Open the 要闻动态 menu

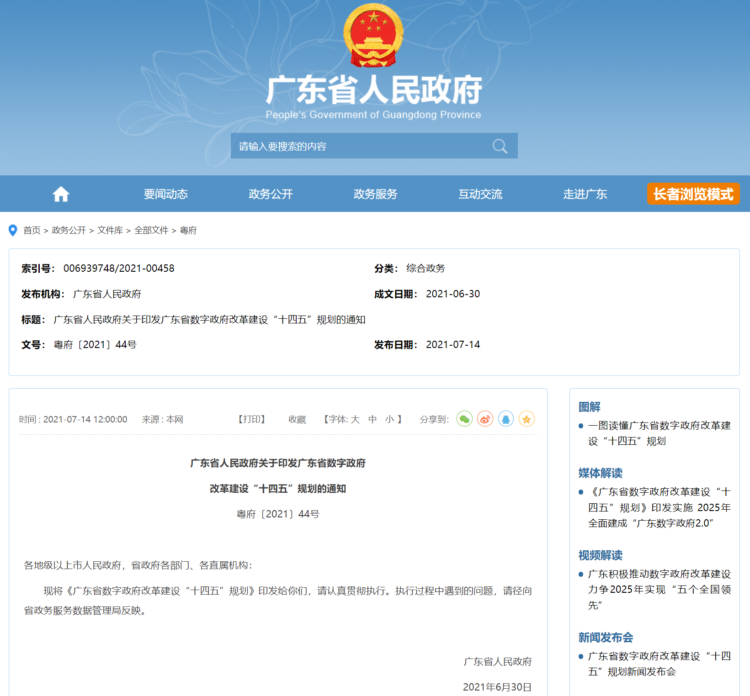[166, 194]
